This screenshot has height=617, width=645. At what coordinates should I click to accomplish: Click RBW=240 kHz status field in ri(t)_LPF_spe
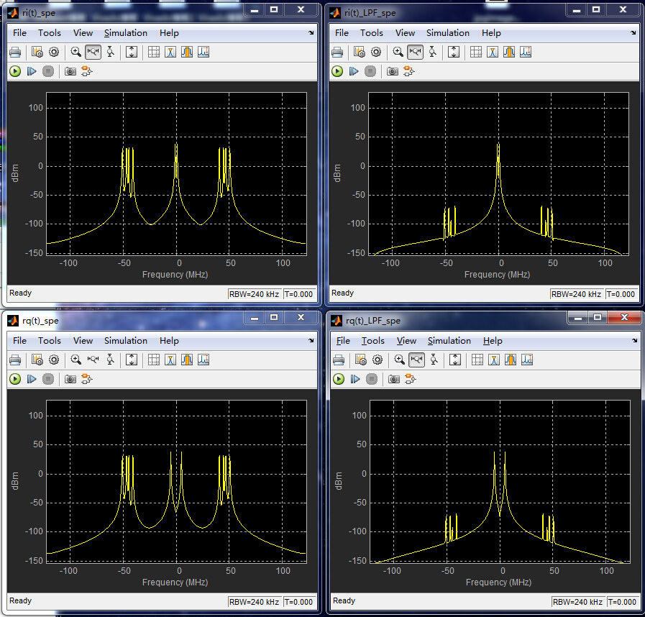coord(577,294)
